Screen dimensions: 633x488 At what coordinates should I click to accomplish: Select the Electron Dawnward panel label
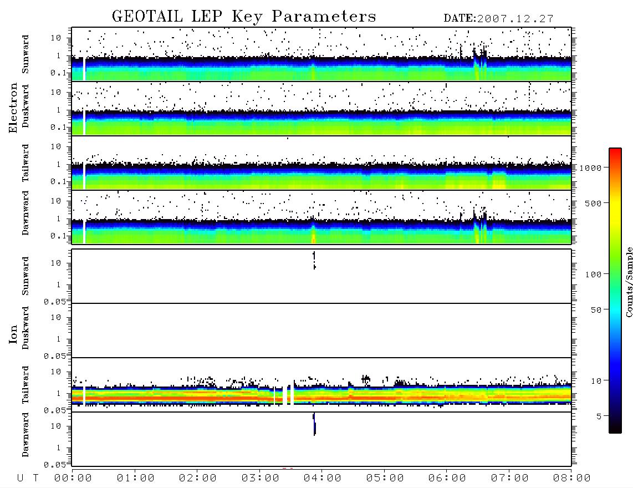tap(25, 213)
